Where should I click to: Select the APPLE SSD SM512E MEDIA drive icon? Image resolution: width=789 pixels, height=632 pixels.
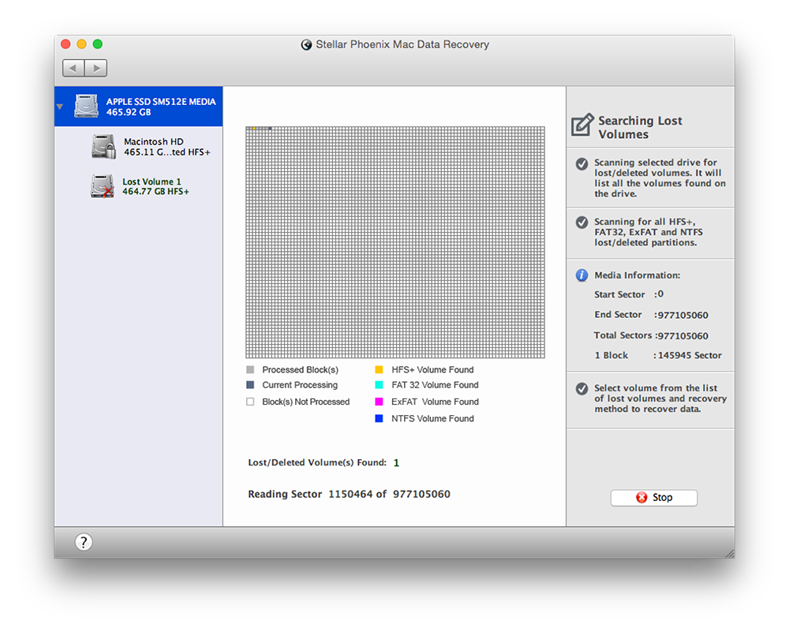pos(87,107)
